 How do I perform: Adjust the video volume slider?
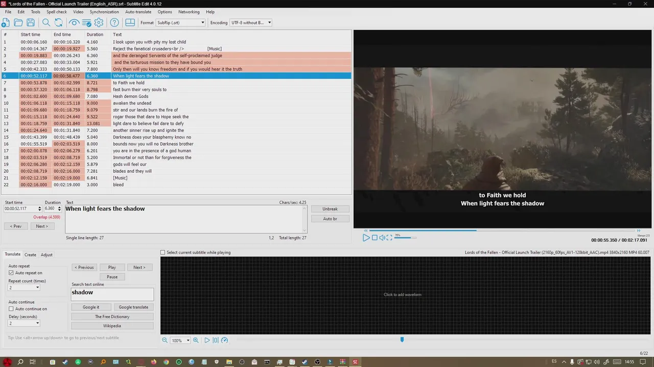click(406, 238)
